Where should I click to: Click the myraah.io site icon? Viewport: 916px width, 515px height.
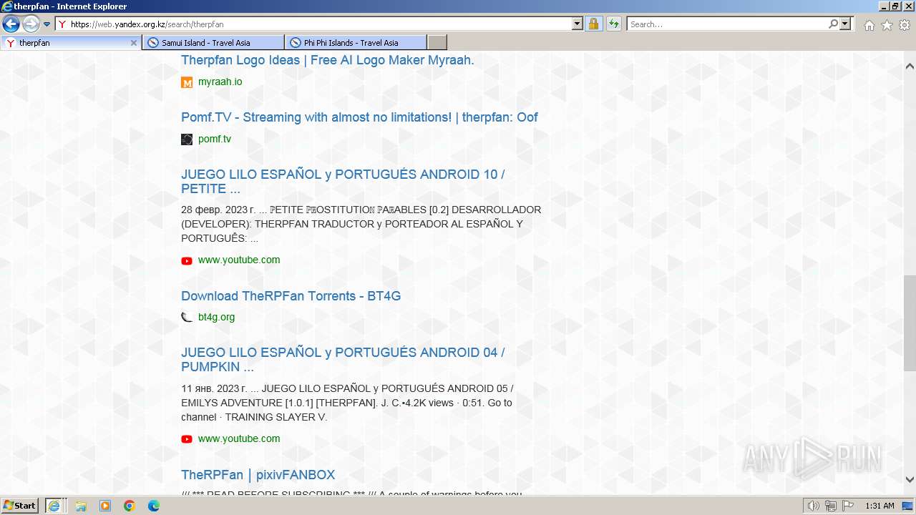pos(187,82)
